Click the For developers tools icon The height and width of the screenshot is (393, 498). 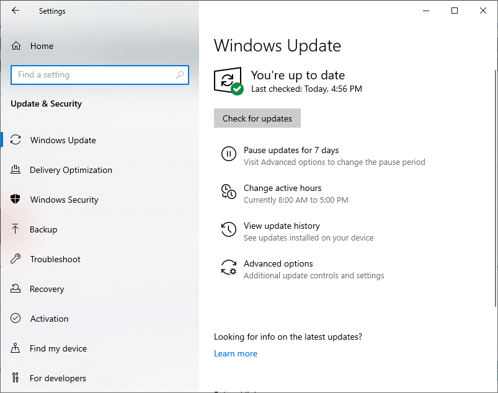pyautogui.click(x=16, y=378)
